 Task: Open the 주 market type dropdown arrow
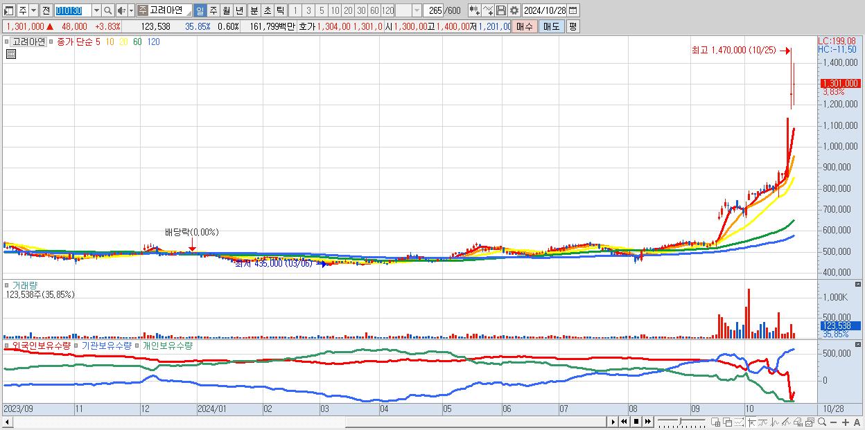click(x=33, y=10)
